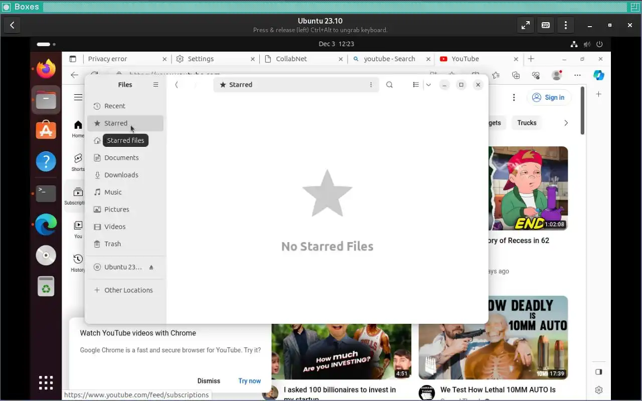
Task: Open Edge Collections
Action: (x=516, y=75)
